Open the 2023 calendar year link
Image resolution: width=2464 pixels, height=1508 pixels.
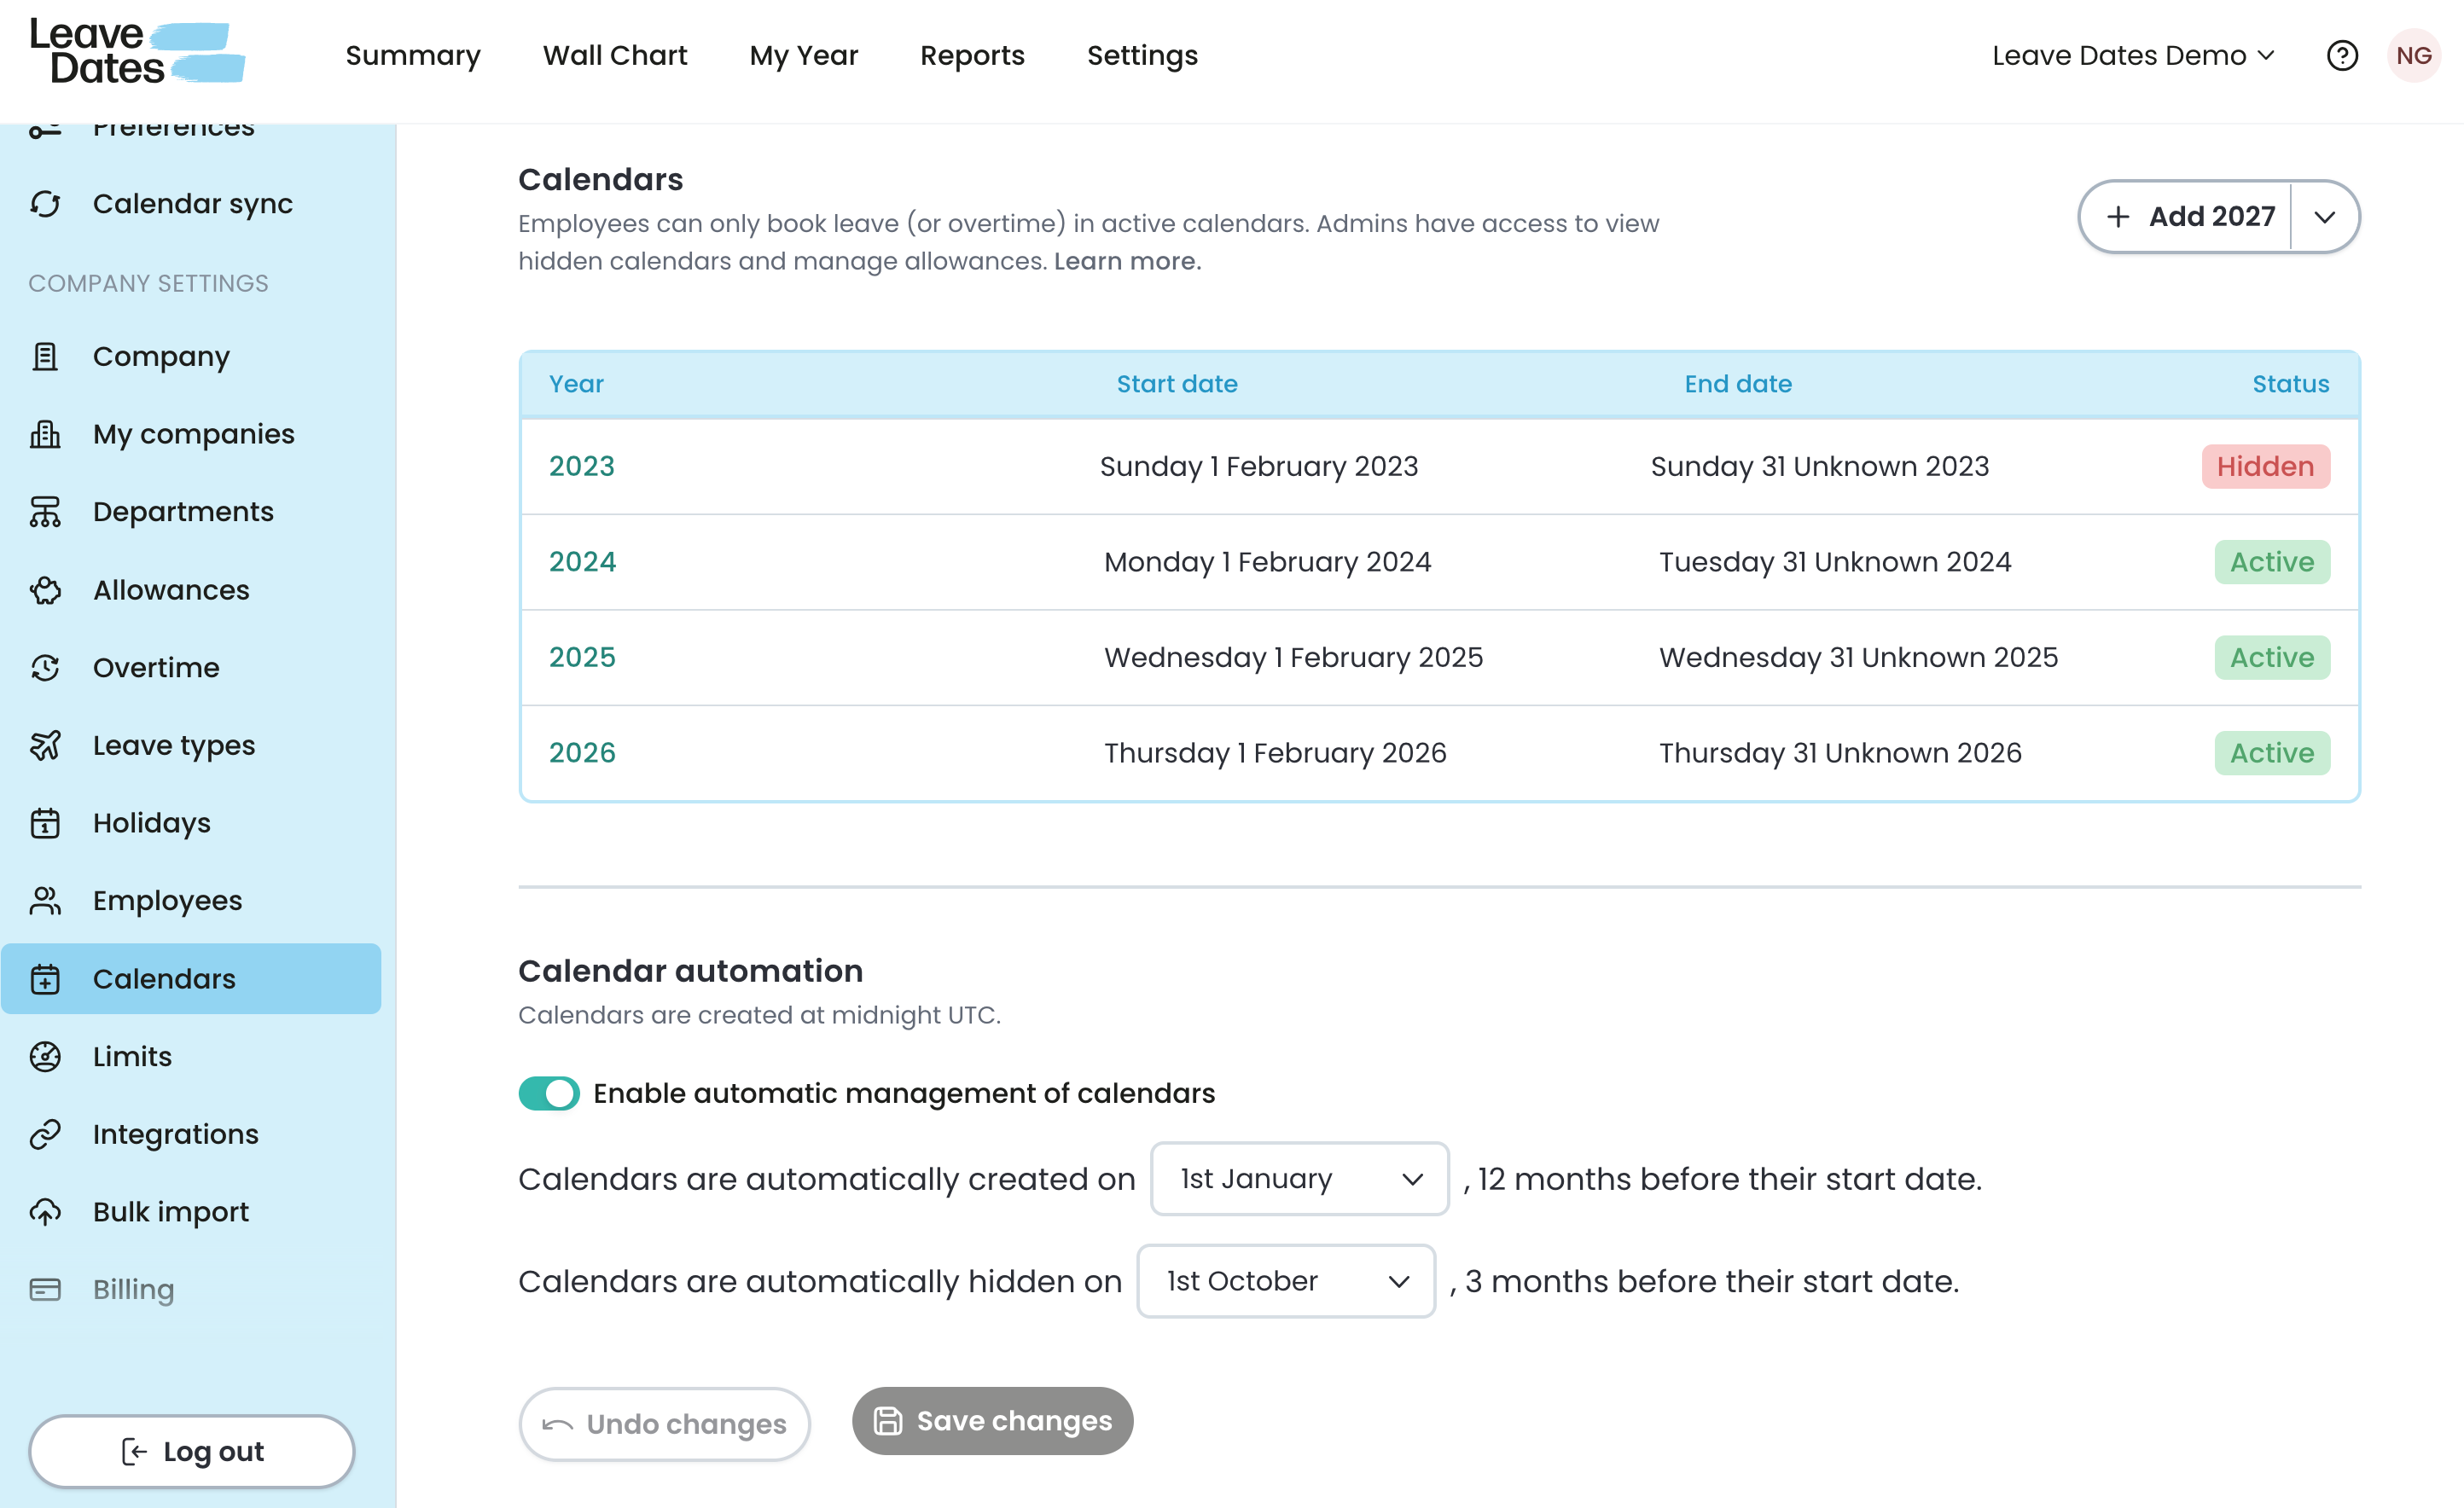coord(582,467)
